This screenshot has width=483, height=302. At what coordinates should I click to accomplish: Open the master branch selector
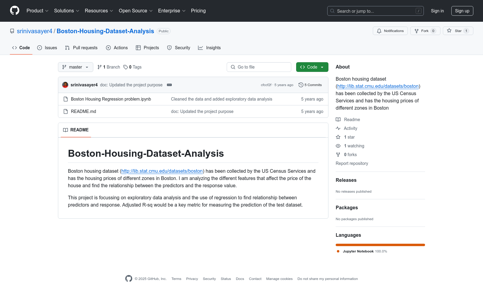75,67
